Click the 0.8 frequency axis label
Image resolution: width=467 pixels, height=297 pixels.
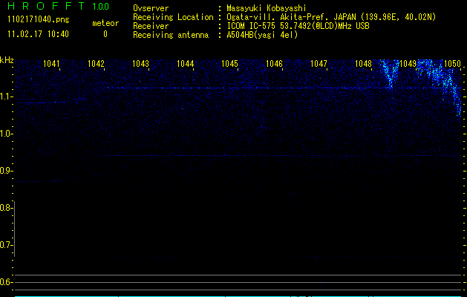5,208
